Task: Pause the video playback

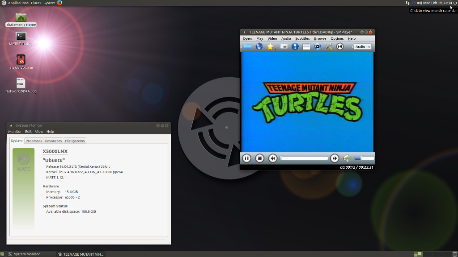Action: 246,158
